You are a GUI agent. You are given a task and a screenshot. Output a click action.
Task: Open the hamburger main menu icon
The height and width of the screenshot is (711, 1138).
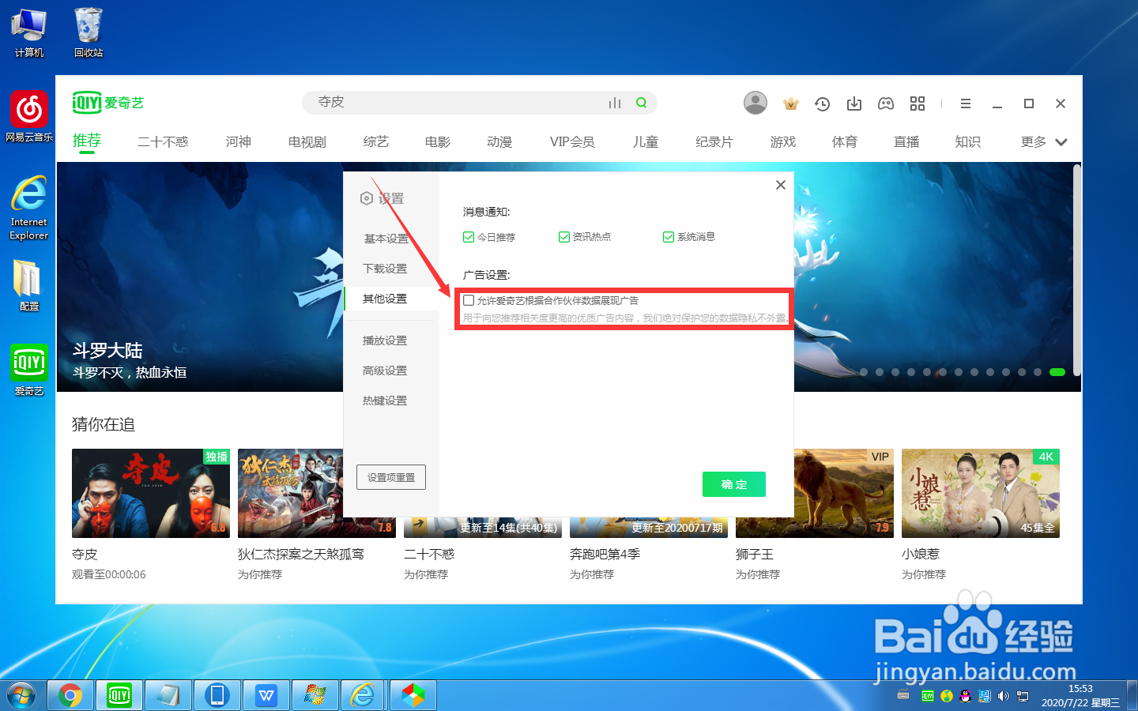(965, 103)
